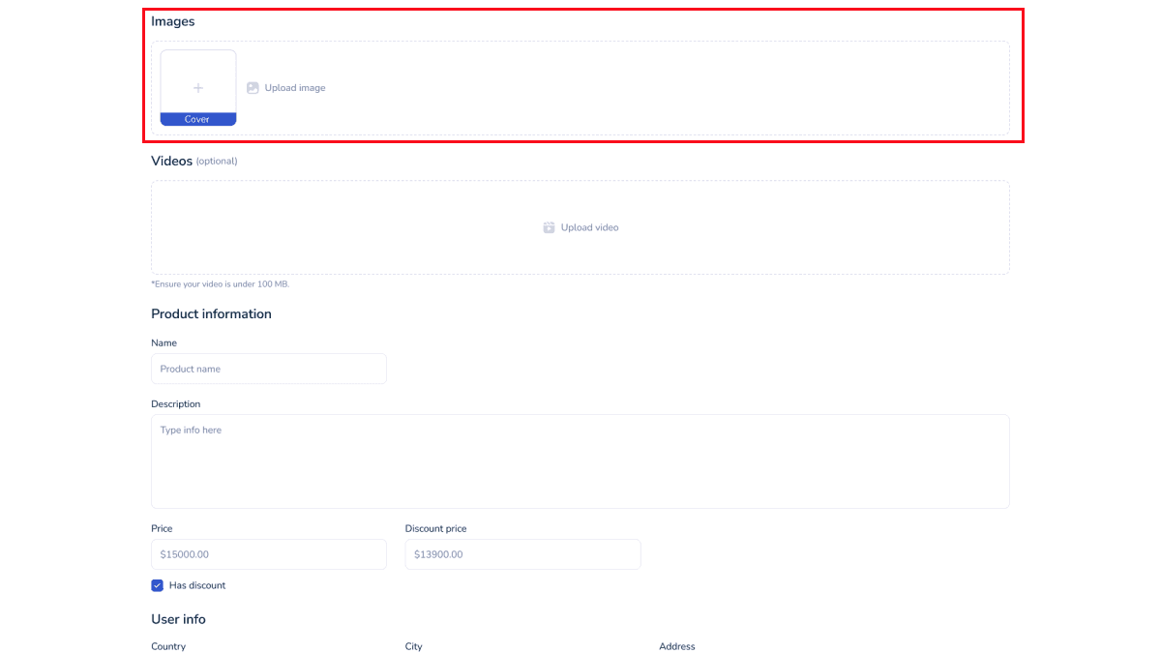Click the Address field label
Screen dimensions: 1161x653
click(x=677, y=646)
